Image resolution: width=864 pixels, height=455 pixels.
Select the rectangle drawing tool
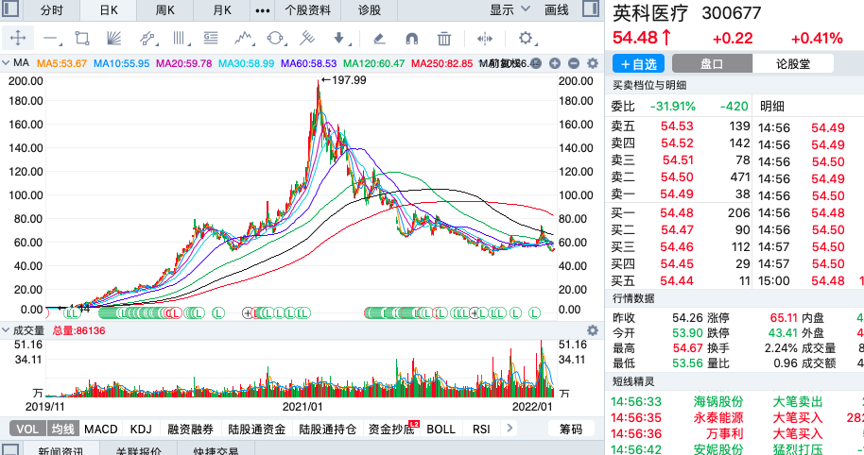[82, 39]
